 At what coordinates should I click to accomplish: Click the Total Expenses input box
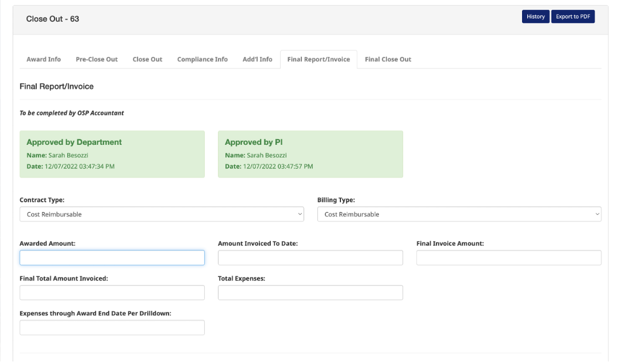click(x=310, y=292)
